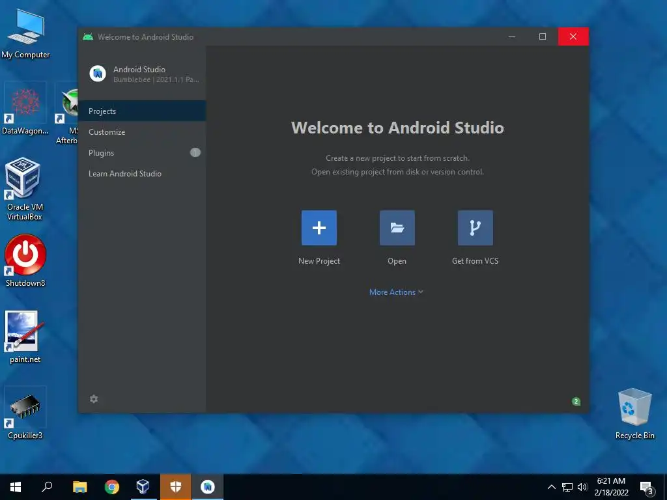Select the Cpukiller3 desktop shortcut
Viewport: 667px width, 500px height.
(x=25, y=413)
